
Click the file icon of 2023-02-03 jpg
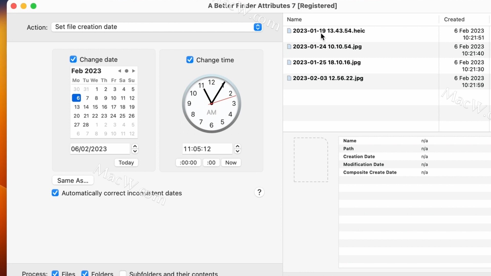pyautogui.click(x=289, y=78)
